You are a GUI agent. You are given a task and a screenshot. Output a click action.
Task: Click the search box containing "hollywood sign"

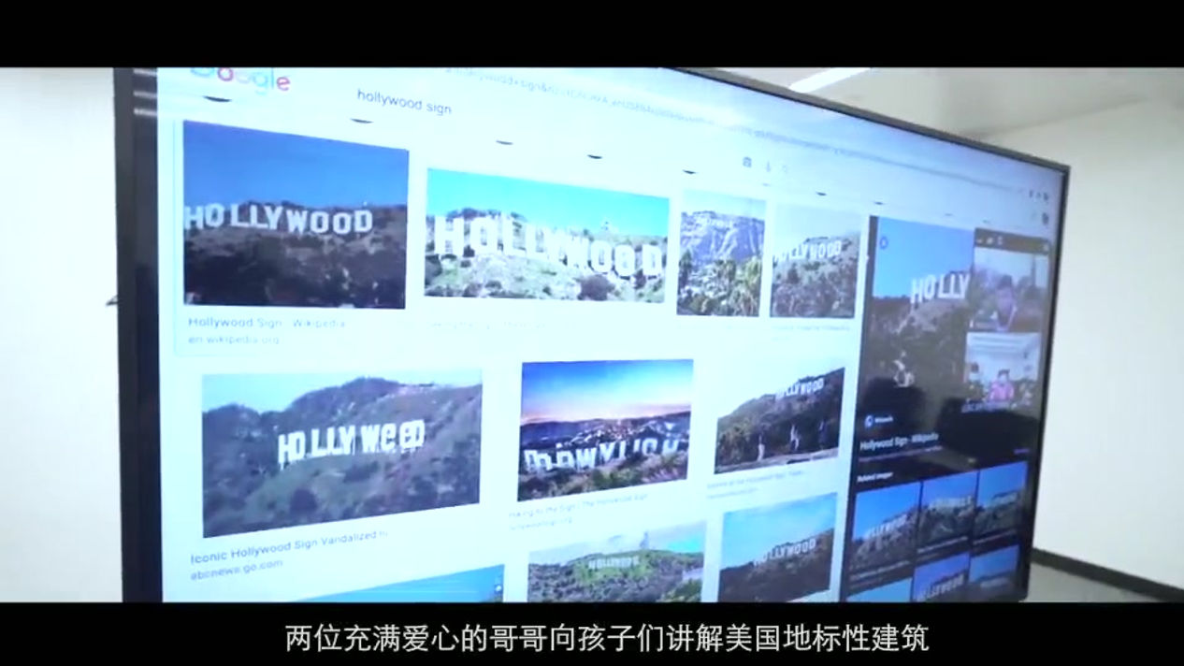tap(404, 100)
